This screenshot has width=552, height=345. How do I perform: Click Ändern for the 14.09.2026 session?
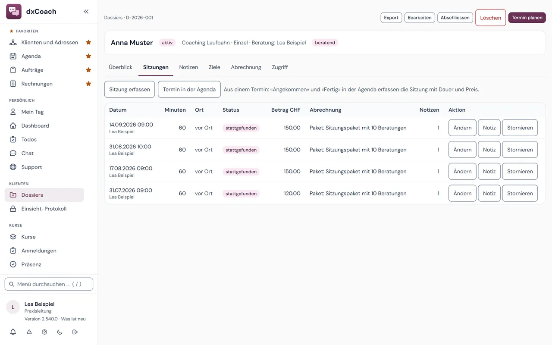[x=462, y=128]
